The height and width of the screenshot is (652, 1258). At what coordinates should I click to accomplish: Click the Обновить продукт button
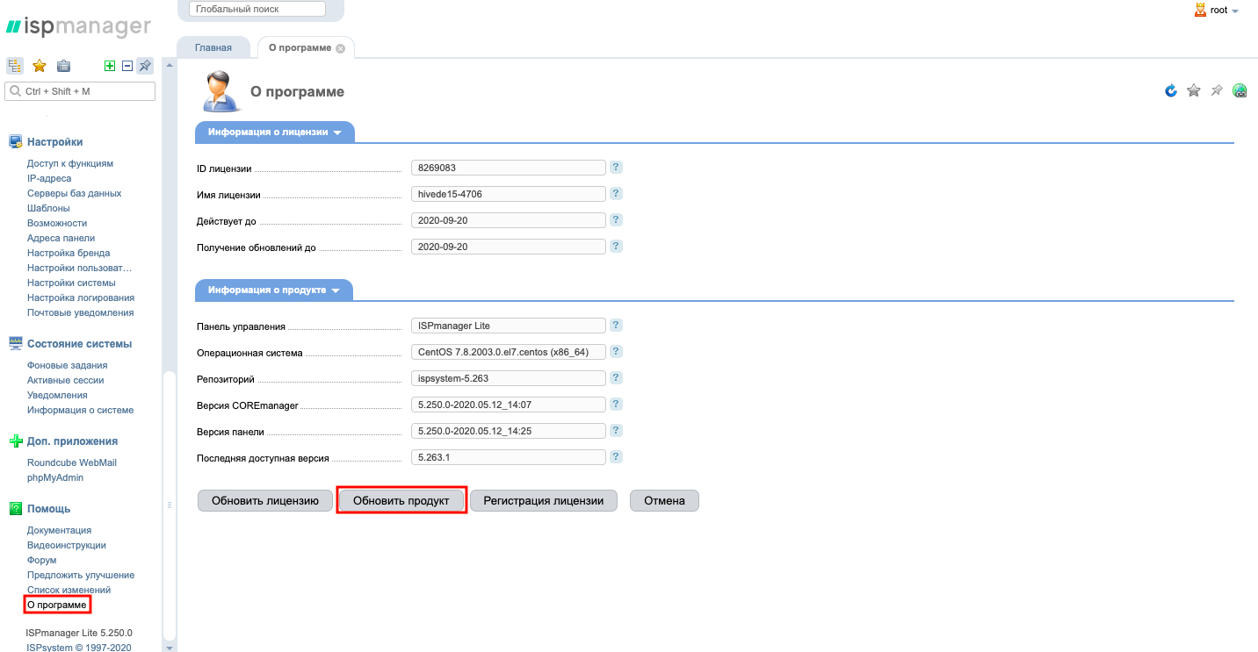pos(401,500)
